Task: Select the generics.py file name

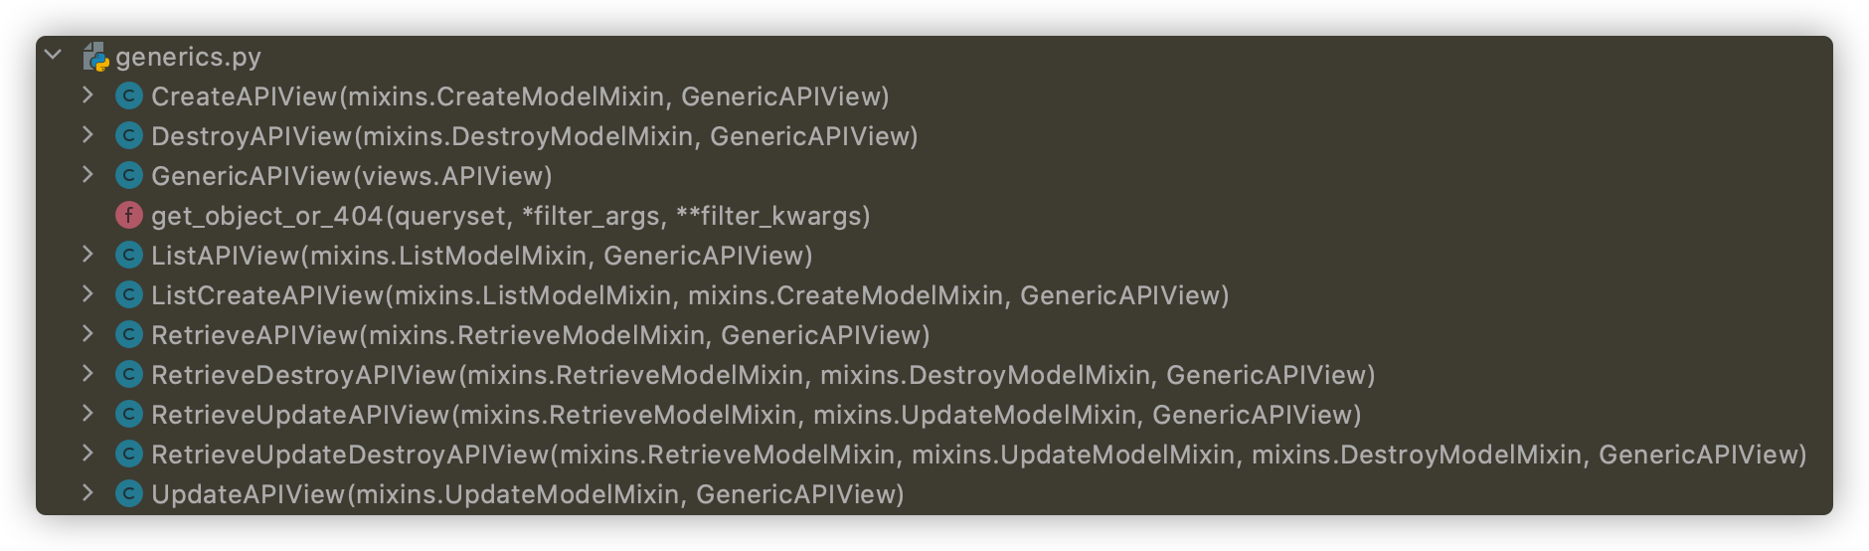Action: [188, 58]
